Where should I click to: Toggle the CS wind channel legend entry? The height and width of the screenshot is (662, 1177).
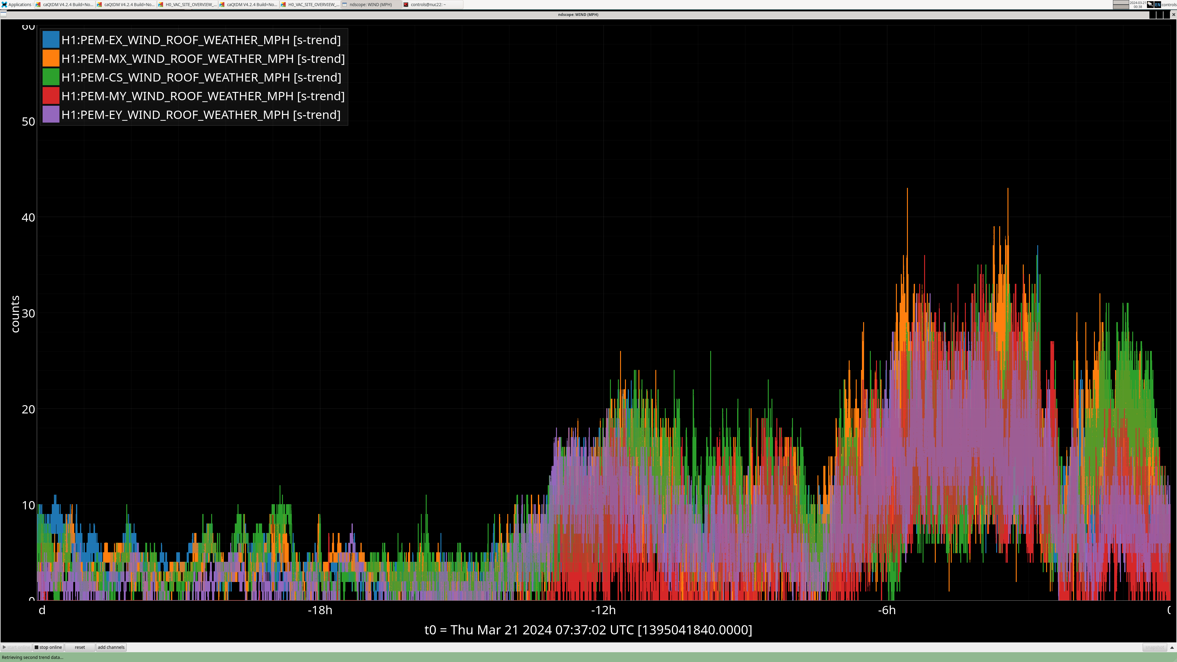point(201,77)
